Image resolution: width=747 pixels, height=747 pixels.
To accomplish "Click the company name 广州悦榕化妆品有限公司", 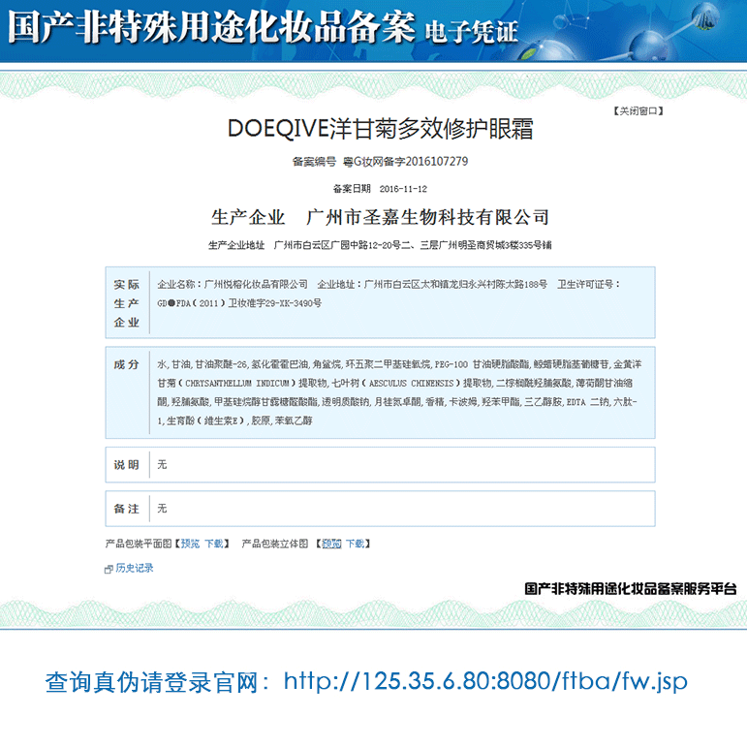I will (256, 285).
